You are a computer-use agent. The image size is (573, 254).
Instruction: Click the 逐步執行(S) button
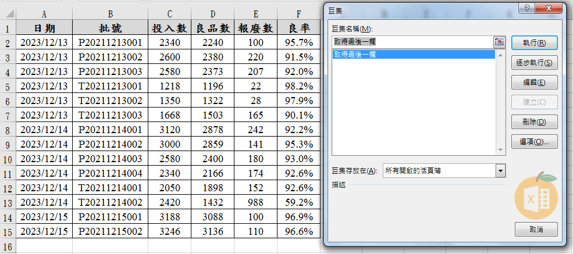pyautogui.click(x=534, y=62)
